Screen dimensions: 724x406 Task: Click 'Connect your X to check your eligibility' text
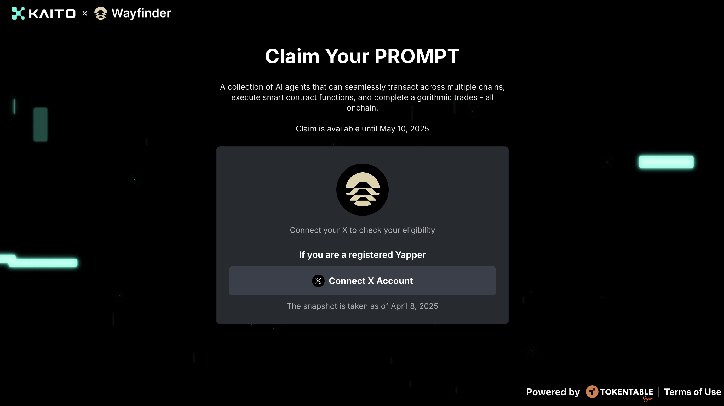point(362,230)
